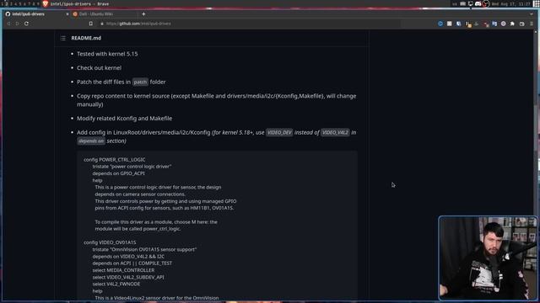The width and height of the screenshot is (540, 303).
Task: Click the display monitor tray icon
Action: pos(471,3)
